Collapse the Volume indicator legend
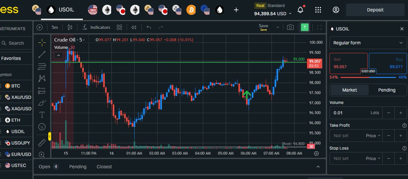The image size is (408, 179). 58,55
